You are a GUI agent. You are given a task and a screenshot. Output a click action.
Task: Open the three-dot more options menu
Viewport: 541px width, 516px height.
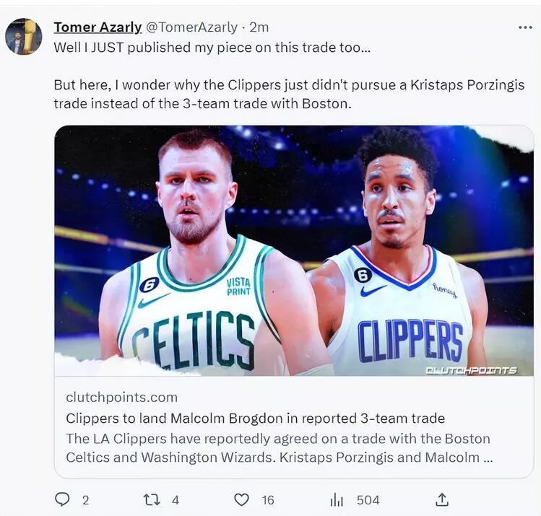[525, 27]
